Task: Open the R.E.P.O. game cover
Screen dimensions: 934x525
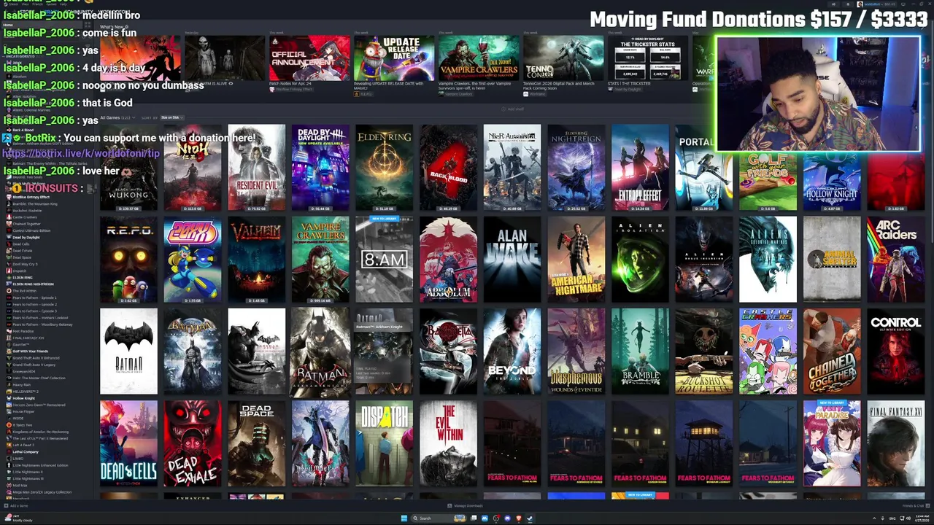Action: (128, 260)
